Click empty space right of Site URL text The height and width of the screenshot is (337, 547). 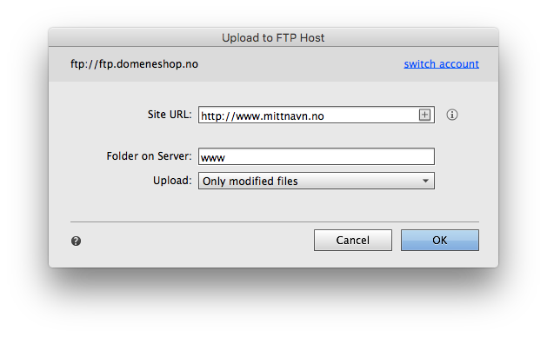coord(370,115)
